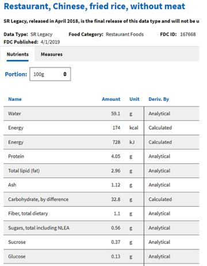Click the Total lipid (fat) row
Screen dimensions: 207x266
pos(101,171)
